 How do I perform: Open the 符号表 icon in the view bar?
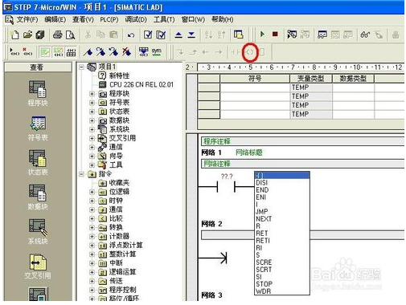tap(38, 128)
